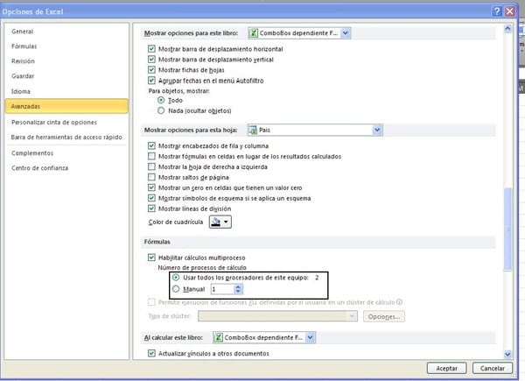This screenshot has height=381, width=525.
Task: Open the General options category
Action: pyautogui.click(x=23, y=32)
